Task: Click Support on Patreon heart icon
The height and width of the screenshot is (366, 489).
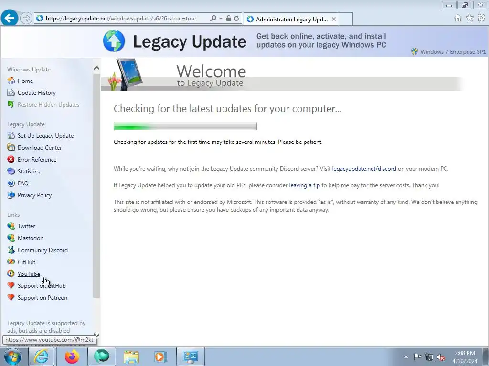Action: (x=11, y=297)
